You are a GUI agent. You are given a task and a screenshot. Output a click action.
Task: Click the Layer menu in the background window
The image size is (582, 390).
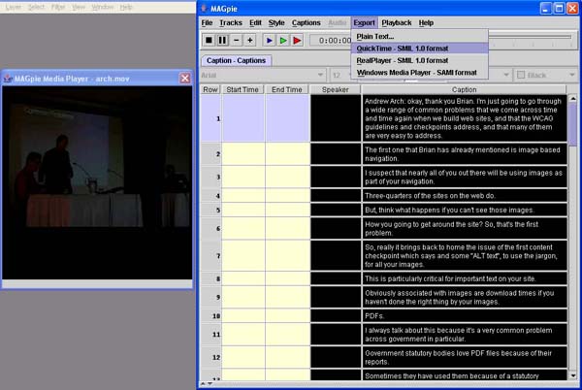point(14,7)
